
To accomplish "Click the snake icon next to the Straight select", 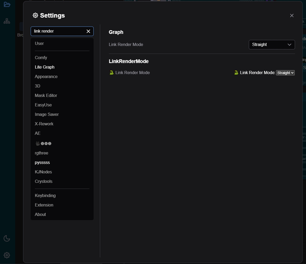I will (x=236, y=73).
